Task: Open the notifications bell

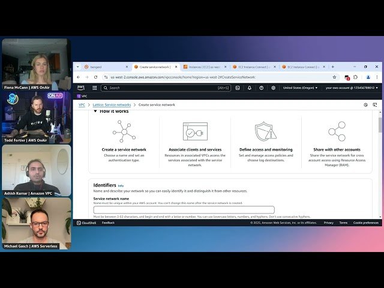Action: (250, 88)
